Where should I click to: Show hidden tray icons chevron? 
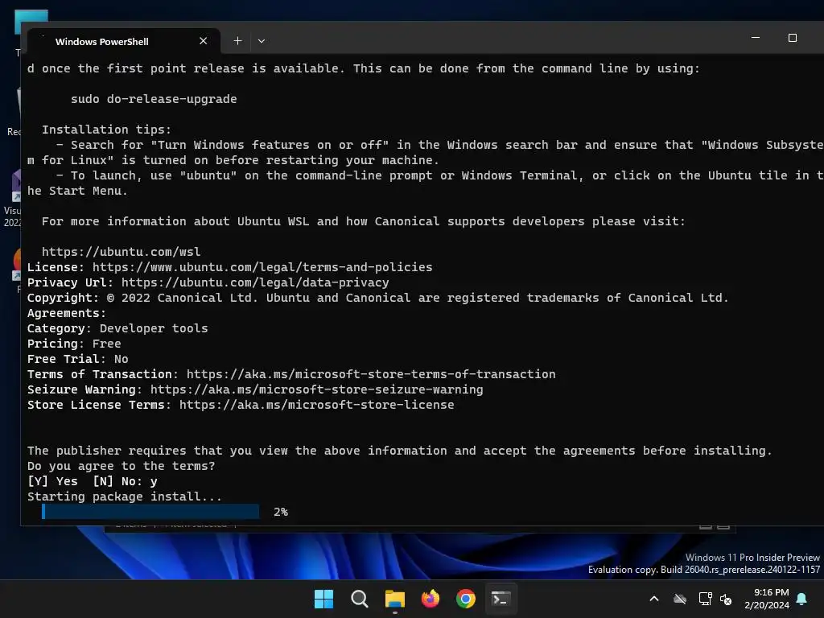click(x=654, y=599)
